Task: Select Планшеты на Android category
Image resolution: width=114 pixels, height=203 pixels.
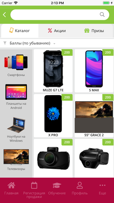Action: coord(16,97)
